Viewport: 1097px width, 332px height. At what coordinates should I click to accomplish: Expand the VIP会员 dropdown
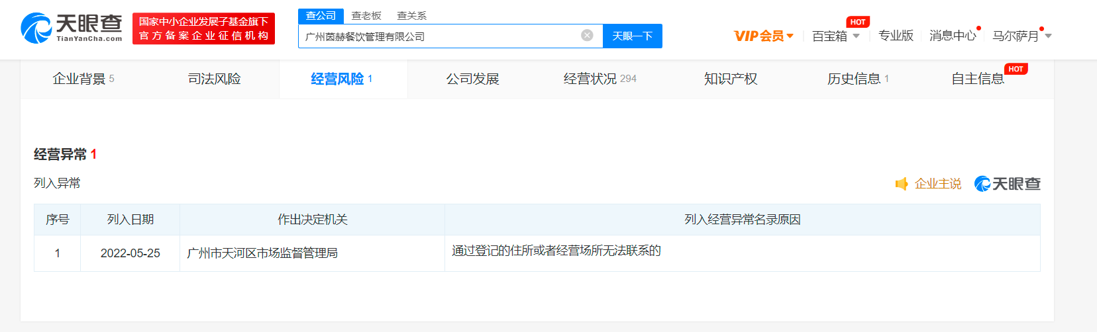click(x=763, y=36)
